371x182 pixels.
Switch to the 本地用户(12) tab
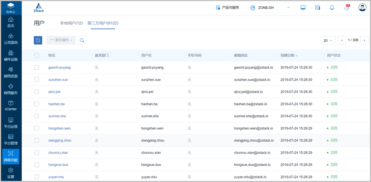71,23
